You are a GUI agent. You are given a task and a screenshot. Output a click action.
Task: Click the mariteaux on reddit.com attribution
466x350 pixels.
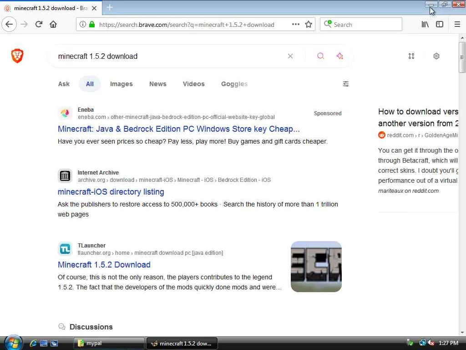click(408, 191)
